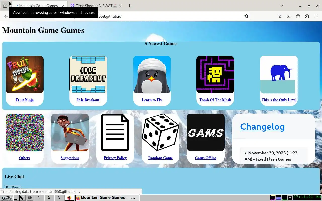Open the window list taskbar icon
The image size is (322, 201).
23,198
